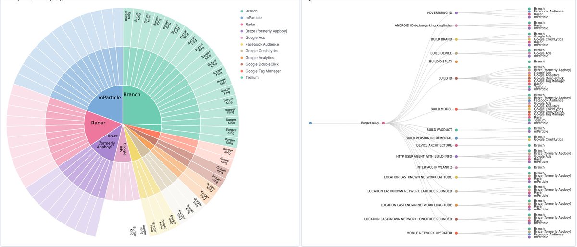Click the Tealium leaf under BUILD ID
577x247 pixels.
[x=529, y=86]
